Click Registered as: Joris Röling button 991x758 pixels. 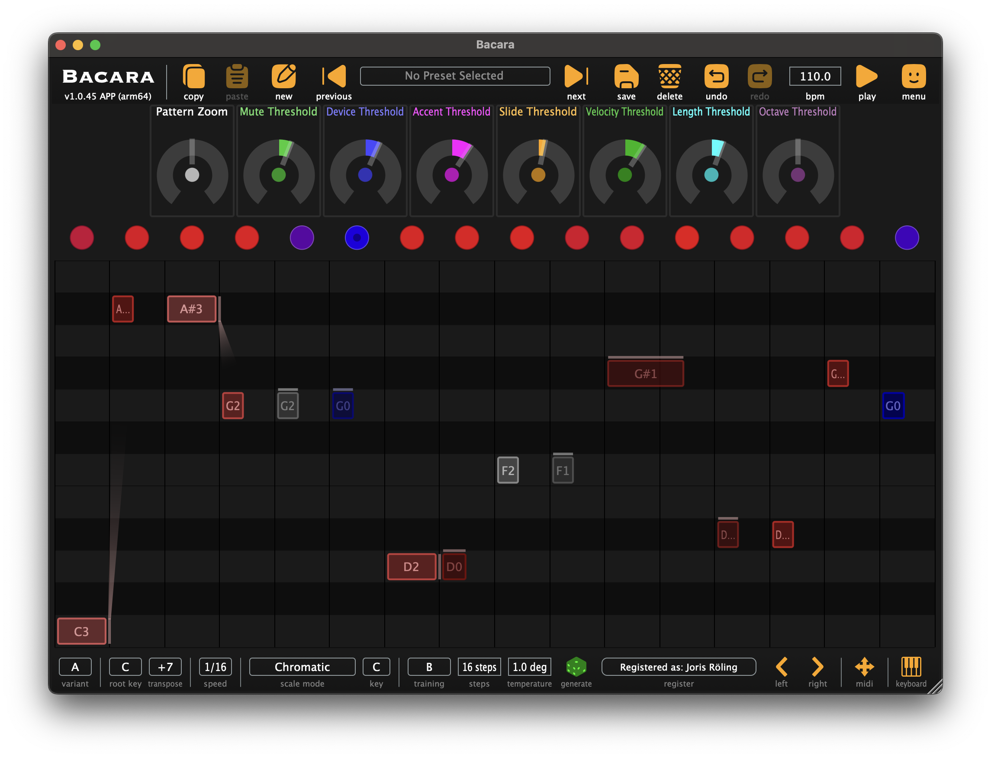(x=678, y=667)
